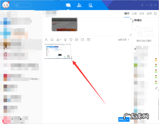Zoom the chat image magnifier icon

point(75,29)
